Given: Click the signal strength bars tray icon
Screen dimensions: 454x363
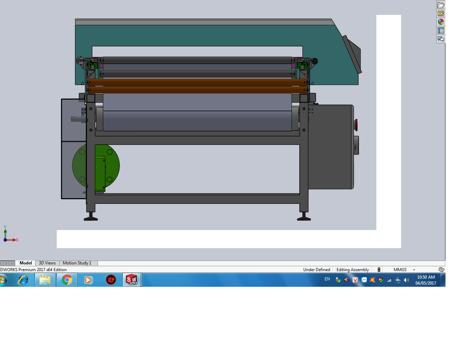Looking at the screenshot, I should (x=389, y=280).
